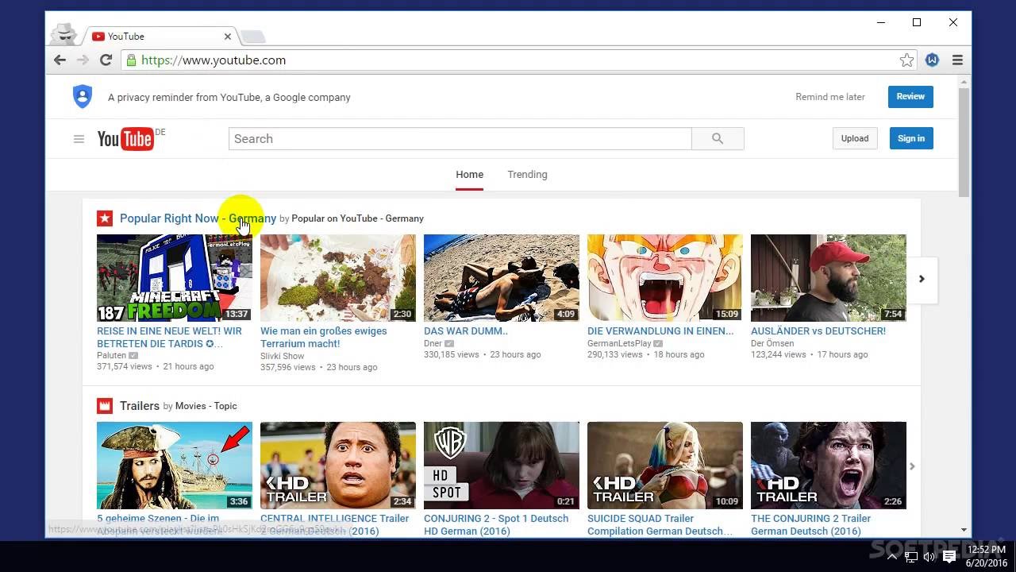Click the blue Review button

click(x=910, y=97)
